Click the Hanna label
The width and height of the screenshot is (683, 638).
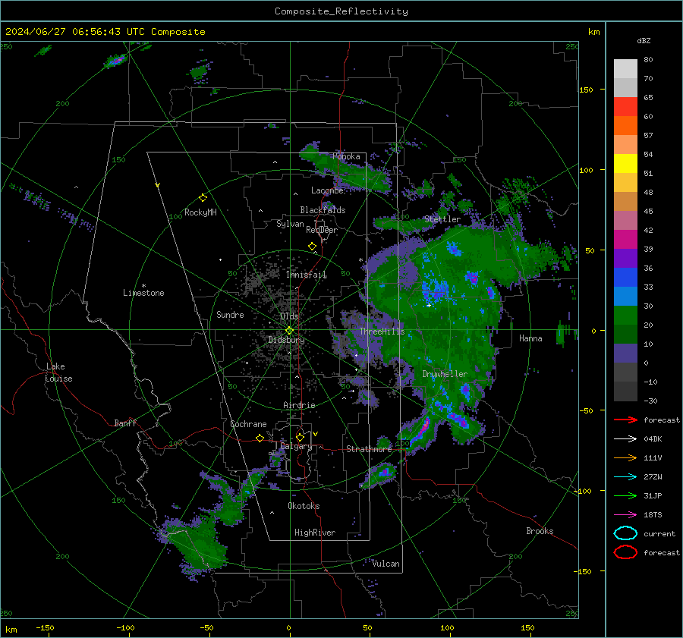point(530,338)
